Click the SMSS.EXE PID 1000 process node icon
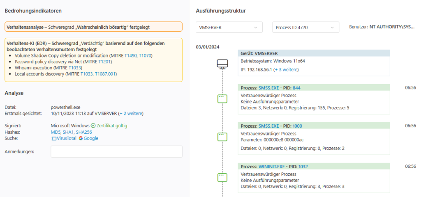 coord(222,137)
